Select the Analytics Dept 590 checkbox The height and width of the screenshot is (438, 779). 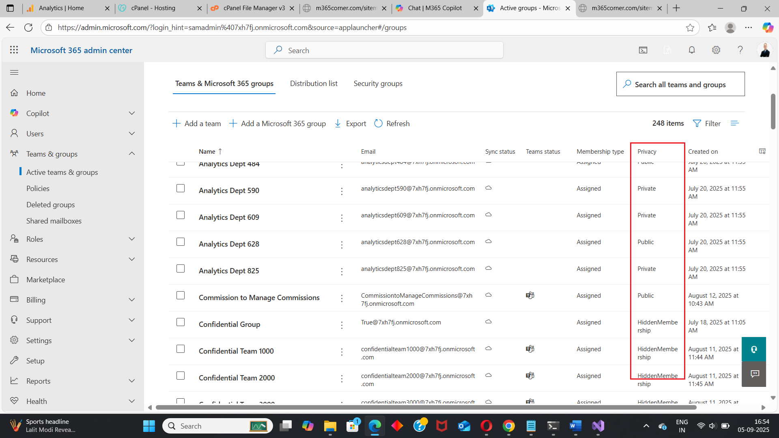coord(181,189)
